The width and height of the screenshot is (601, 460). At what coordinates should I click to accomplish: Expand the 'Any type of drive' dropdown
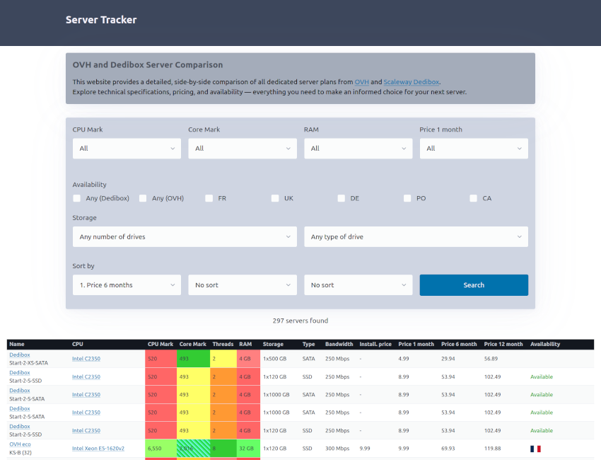point(416,237)
